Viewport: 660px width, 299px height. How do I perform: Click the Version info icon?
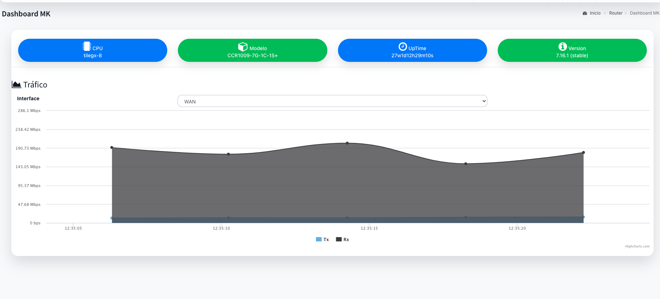pyautogui.click(x=563, y=47)
